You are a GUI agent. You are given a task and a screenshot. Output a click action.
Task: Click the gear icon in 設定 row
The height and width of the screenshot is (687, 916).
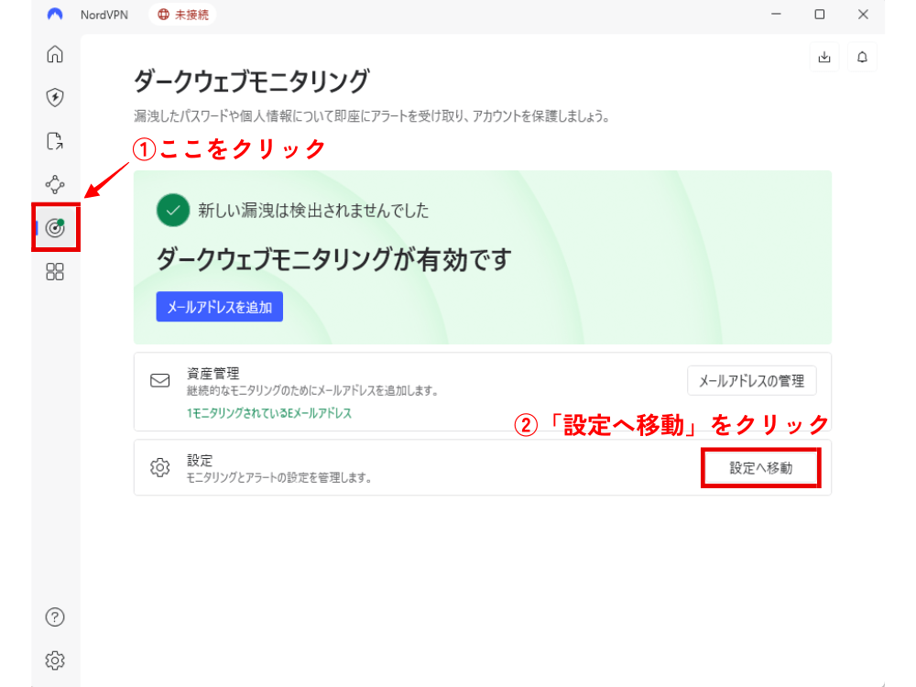tap(160, 468)
